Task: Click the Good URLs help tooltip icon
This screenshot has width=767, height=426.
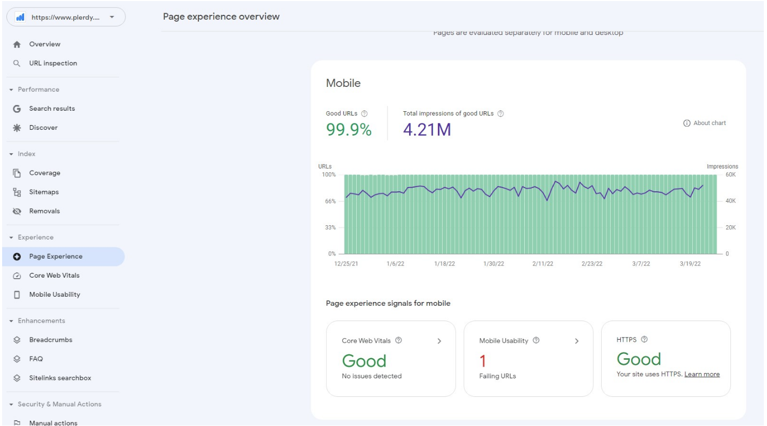Action: coord(365,113)
